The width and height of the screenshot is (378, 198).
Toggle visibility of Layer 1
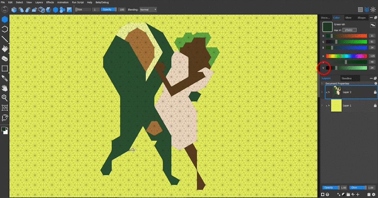tap(328, 106)
